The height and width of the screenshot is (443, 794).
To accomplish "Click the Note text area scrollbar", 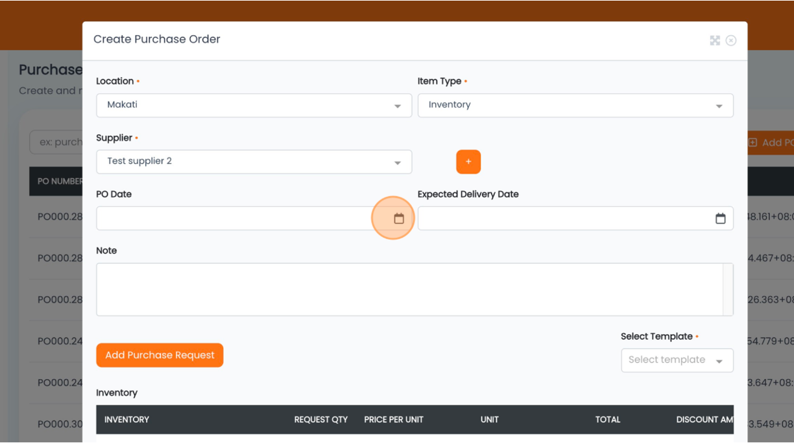I will (x=728, y=290).
